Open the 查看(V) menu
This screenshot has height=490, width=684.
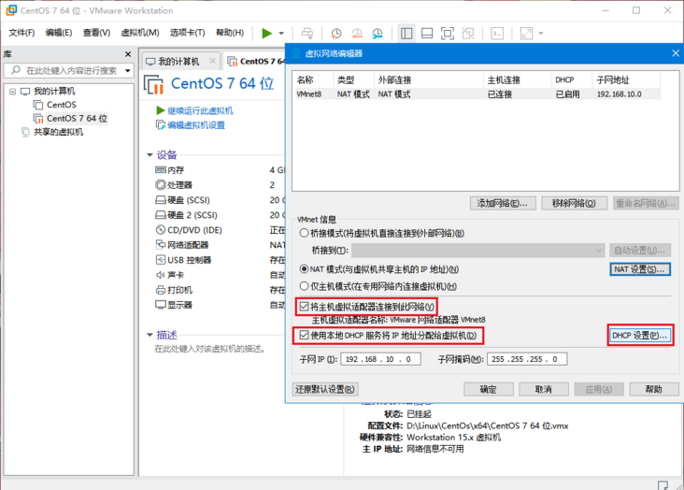(x=96, y=33)
